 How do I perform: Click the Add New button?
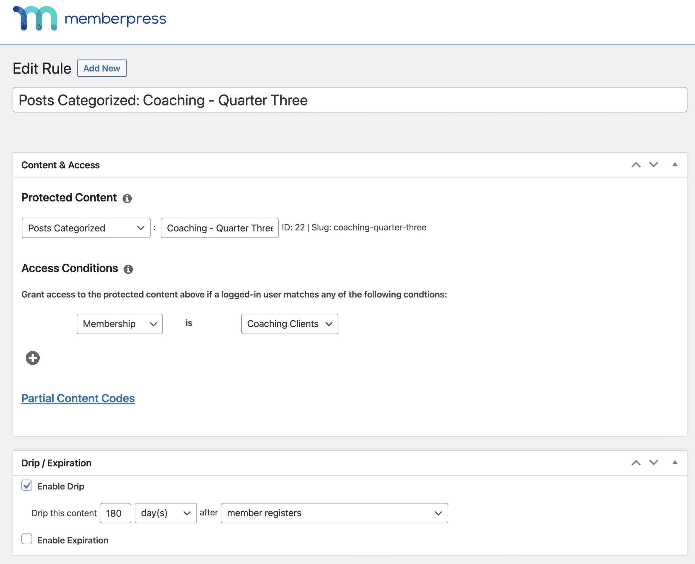click(x=102, y=68)
